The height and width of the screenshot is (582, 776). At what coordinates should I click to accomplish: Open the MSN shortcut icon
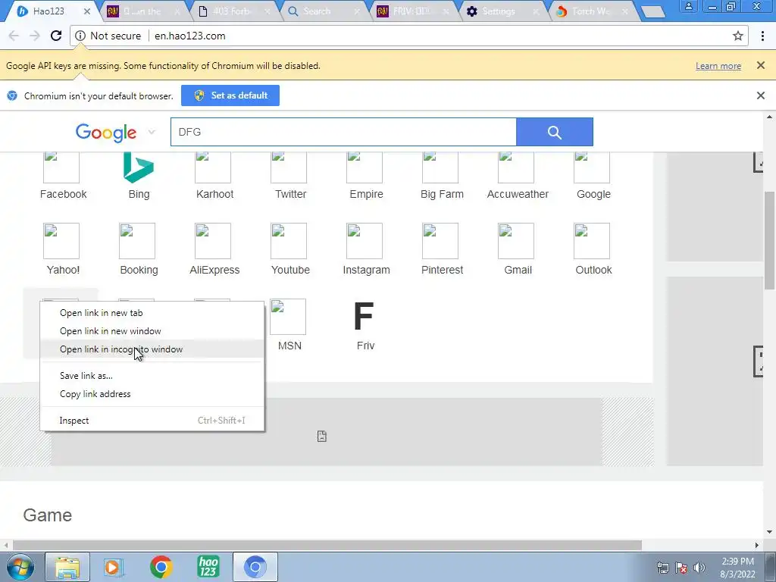pos(288,317)
